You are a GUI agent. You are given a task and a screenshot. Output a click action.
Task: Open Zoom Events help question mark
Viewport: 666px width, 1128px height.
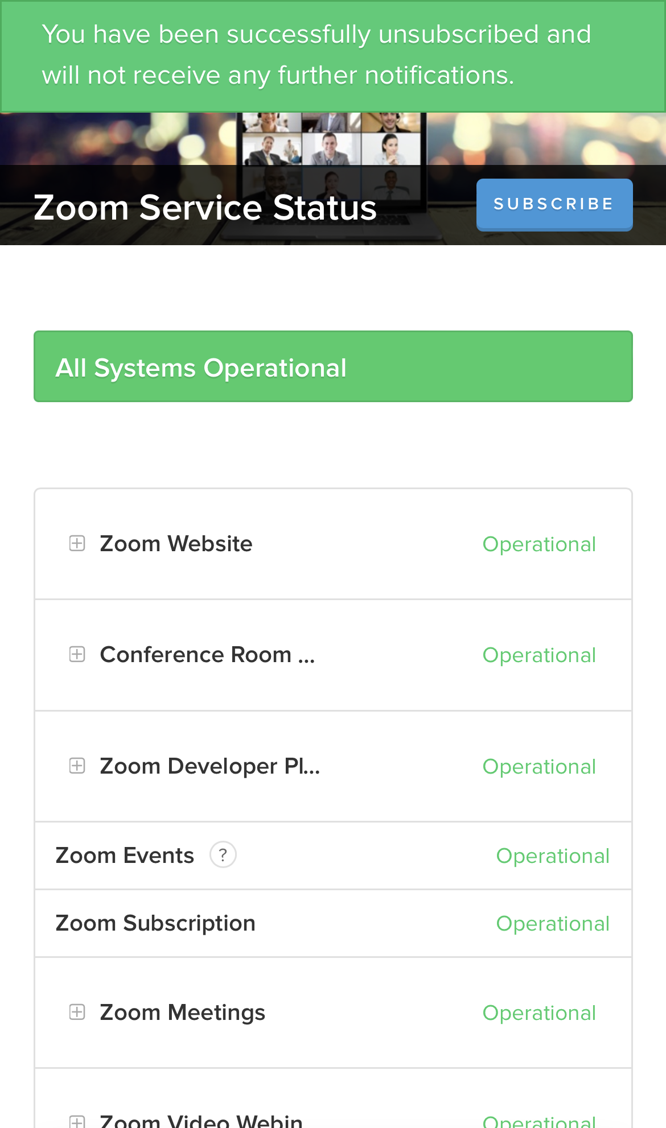(223, 854)
